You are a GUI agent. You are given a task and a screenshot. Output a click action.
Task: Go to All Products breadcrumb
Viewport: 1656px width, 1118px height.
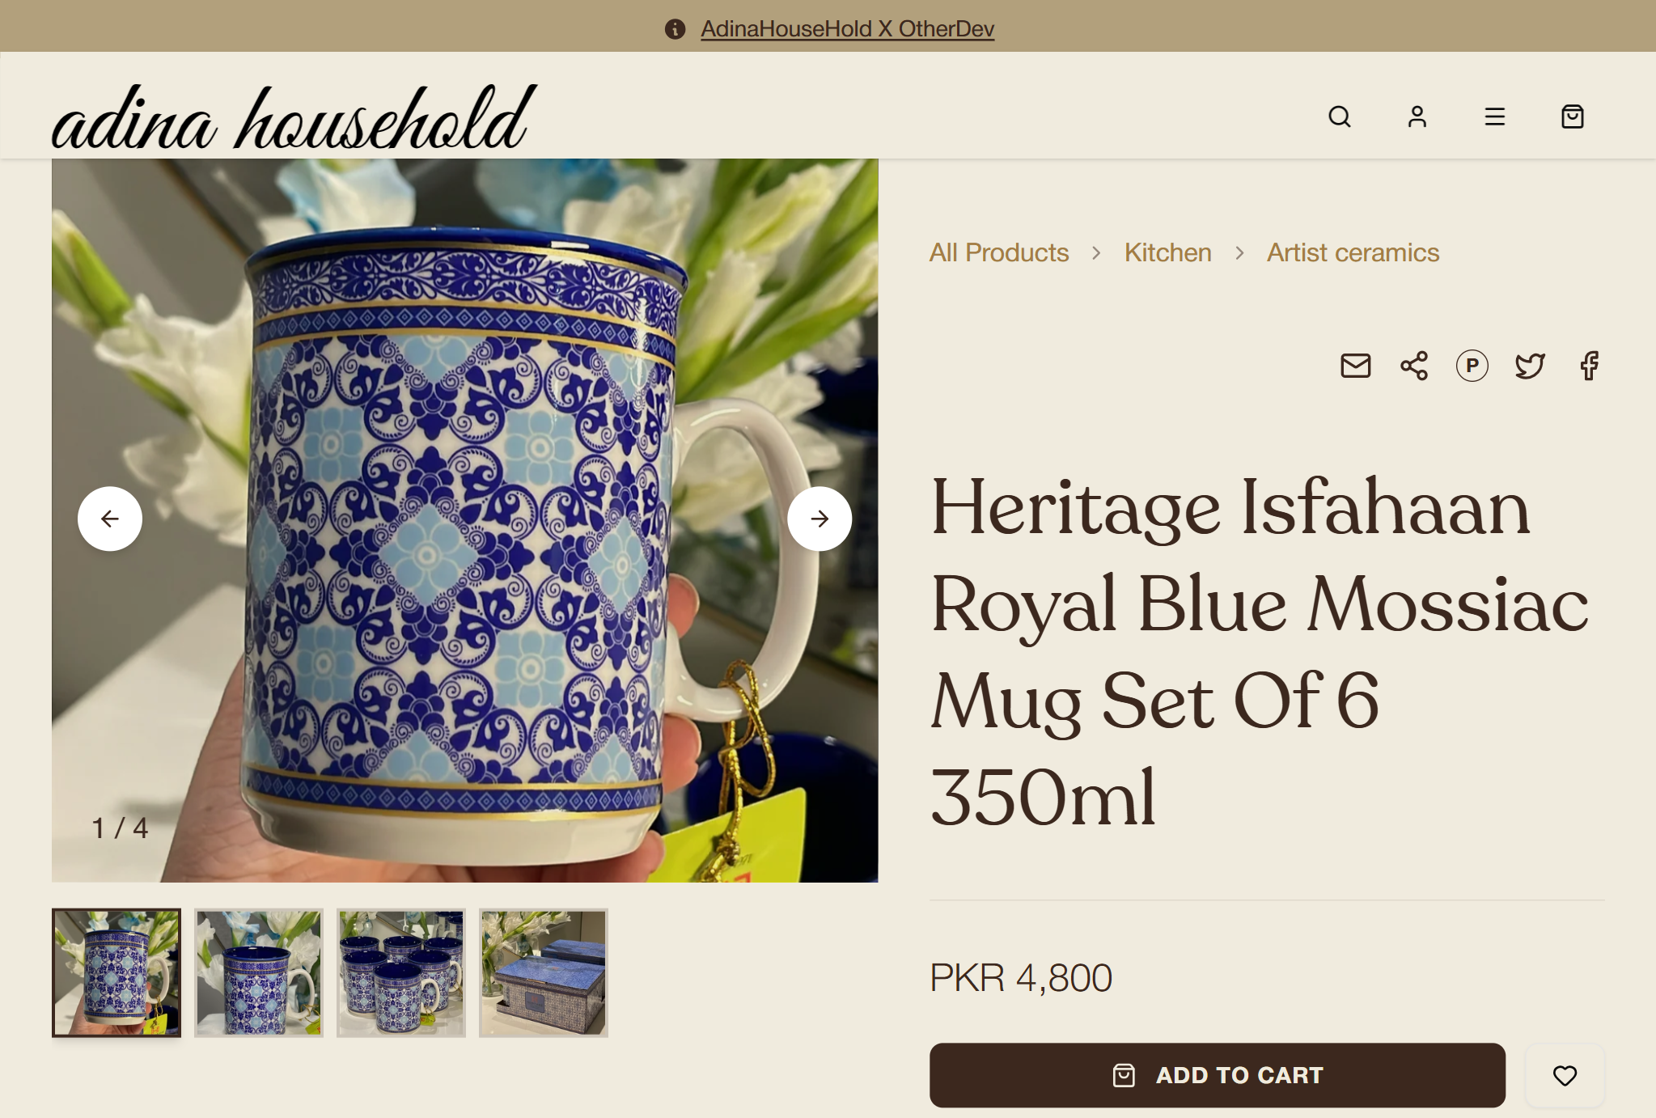[x=999, y=252]
